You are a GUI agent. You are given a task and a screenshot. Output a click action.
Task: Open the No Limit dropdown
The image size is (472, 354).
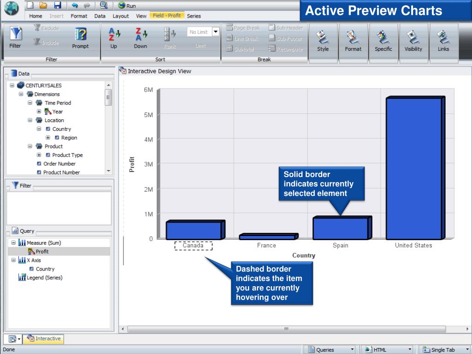(x=215, y=32)
